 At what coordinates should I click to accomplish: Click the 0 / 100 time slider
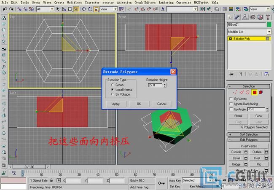click(x=29, y=167)
